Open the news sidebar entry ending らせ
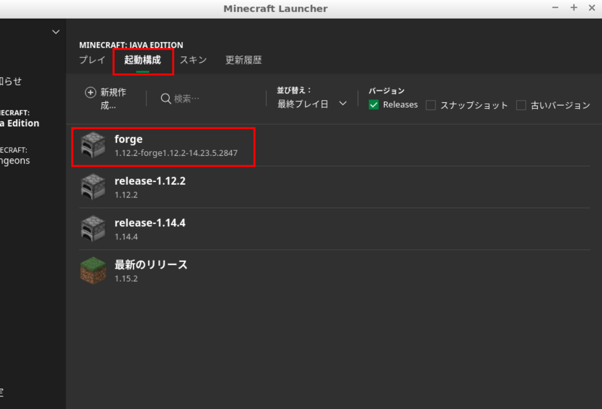 11,81
